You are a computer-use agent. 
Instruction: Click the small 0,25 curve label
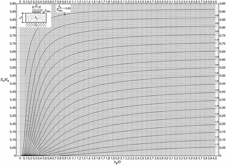[217, 122]
